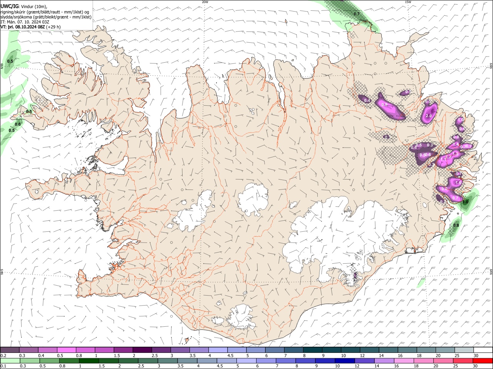This screenshot has width=493, height=369.
Task: Click the '1.2' snowfall value label
Action: tap(448, 157)
